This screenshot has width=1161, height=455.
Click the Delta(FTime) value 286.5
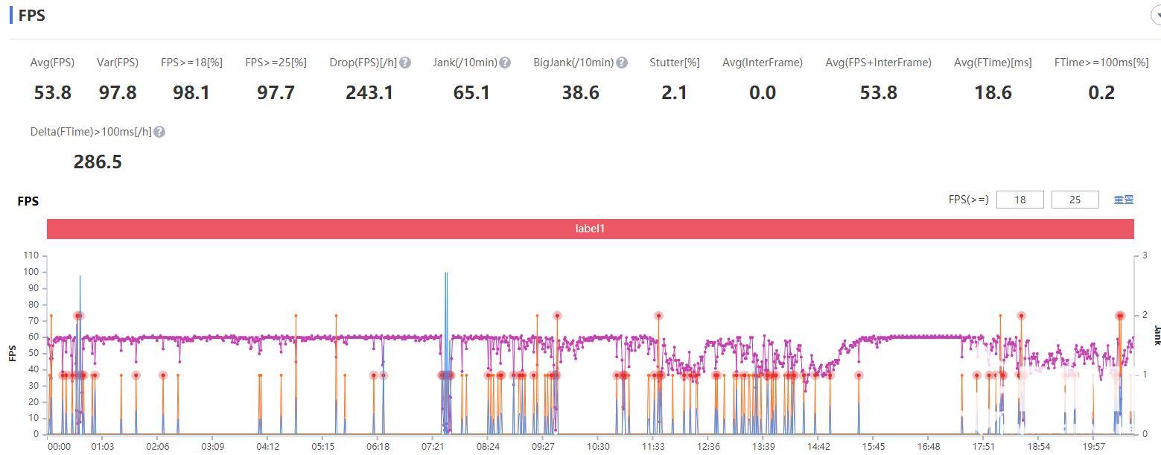(x=98, y=162)
